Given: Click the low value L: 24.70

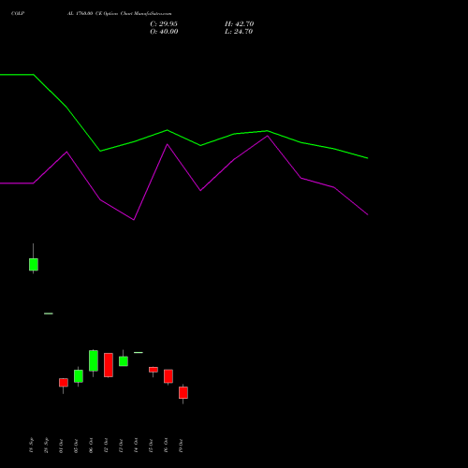Looking at the screenshot, I should tap(239, 32).
